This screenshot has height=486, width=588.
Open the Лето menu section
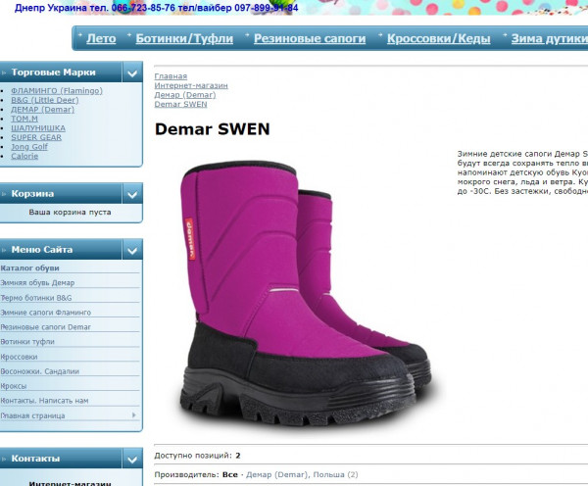101,38
